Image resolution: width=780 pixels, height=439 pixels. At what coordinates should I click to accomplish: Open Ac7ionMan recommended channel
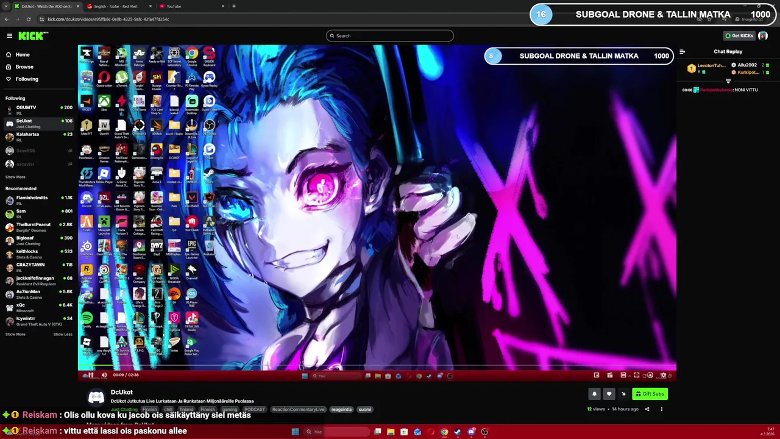tap(38, 294)
